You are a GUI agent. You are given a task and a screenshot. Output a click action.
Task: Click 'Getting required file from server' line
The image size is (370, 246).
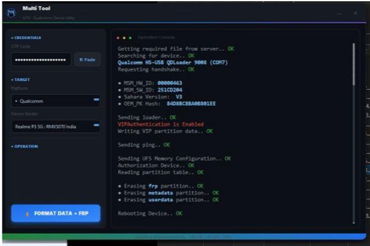point(176,49)
